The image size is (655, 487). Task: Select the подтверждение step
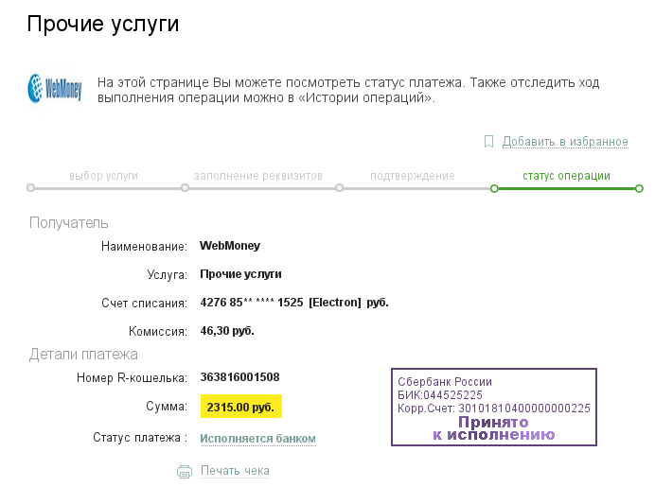[413, 176]
